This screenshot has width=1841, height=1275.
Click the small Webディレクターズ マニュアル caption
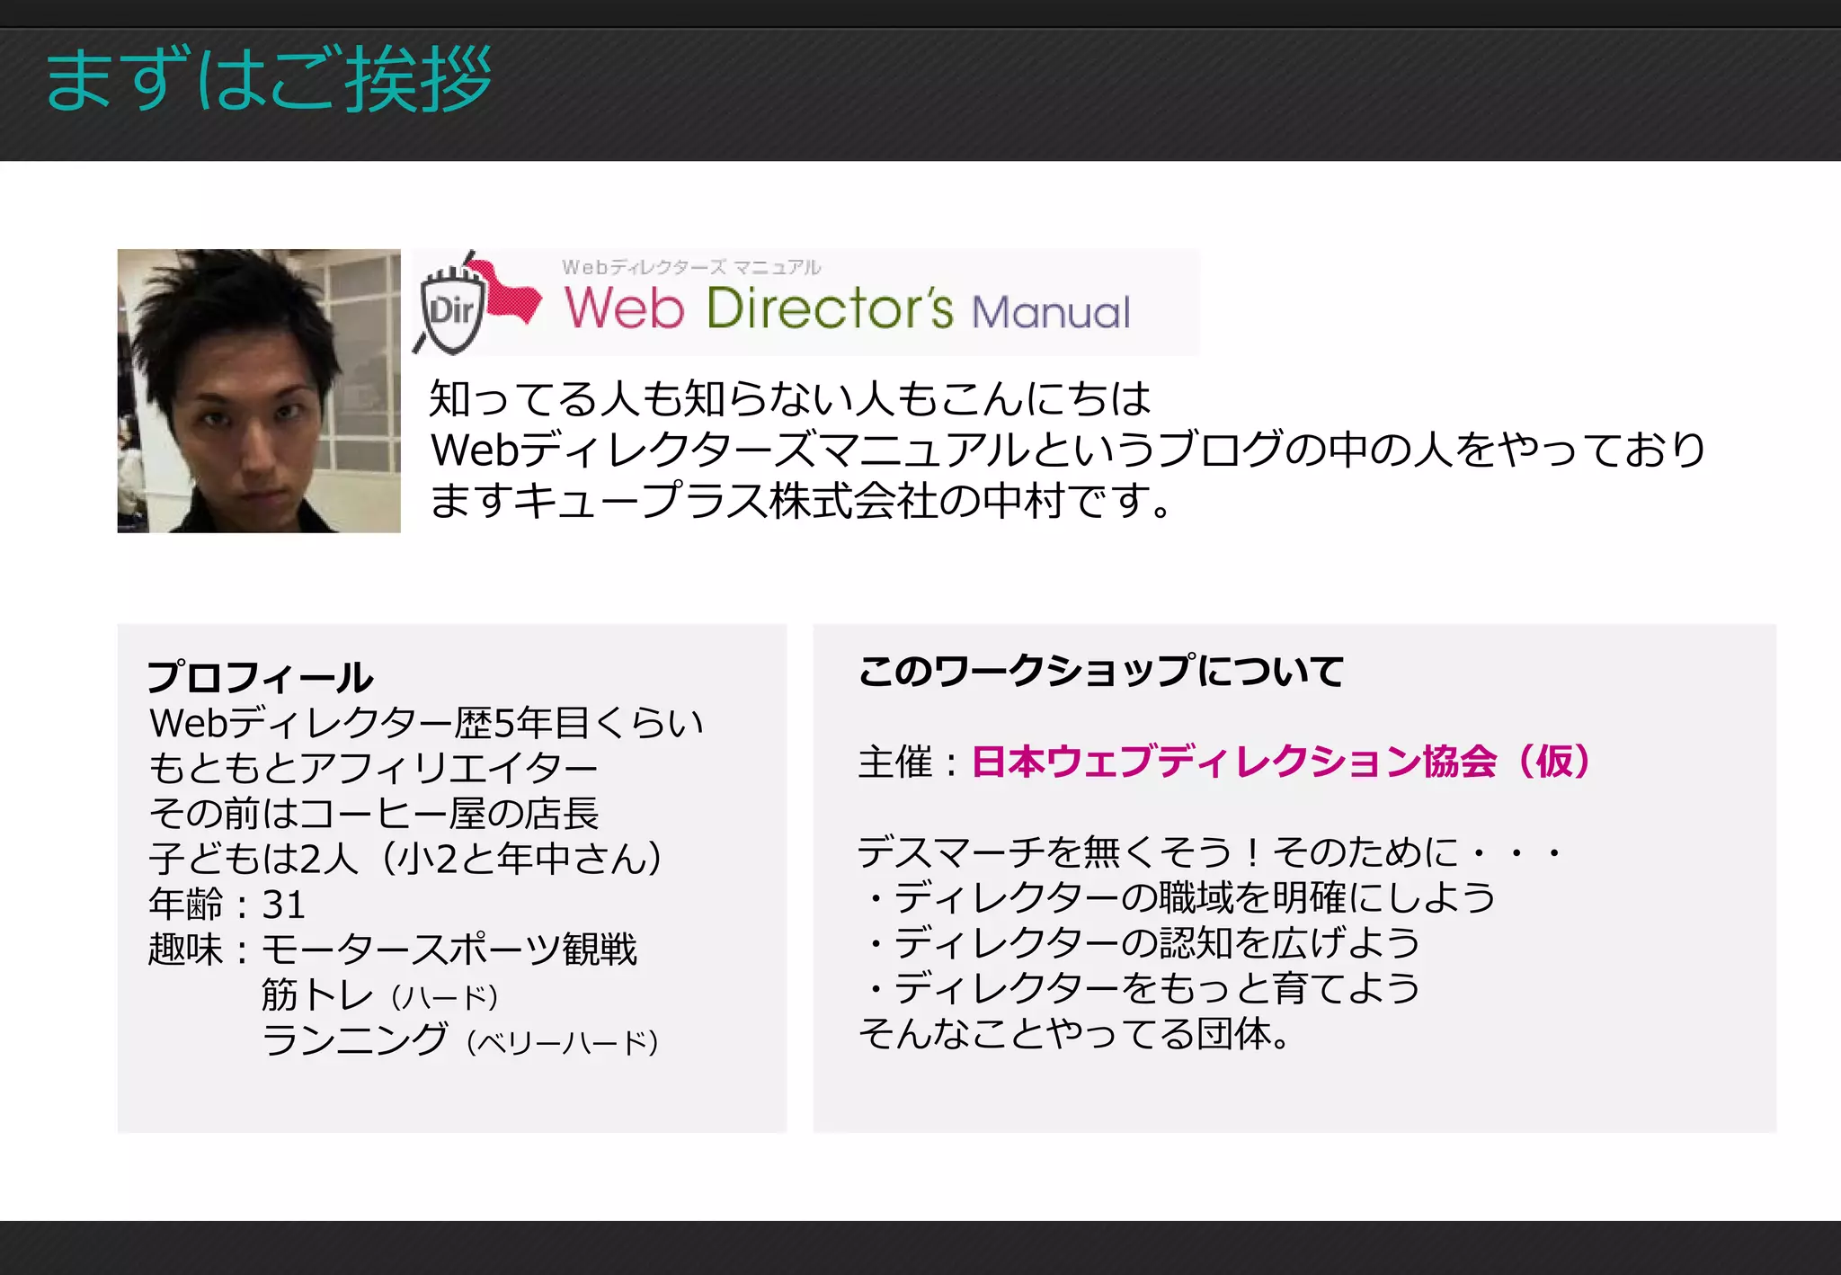pyautogui.click(x=691, y=267)
